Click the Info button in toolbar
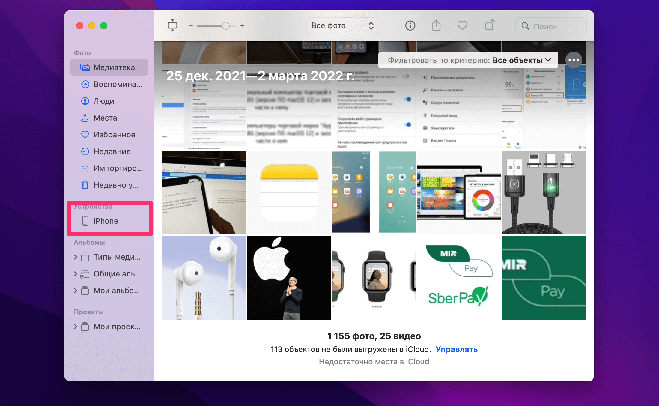Screen dimensions: 659x406 point(410,26)
